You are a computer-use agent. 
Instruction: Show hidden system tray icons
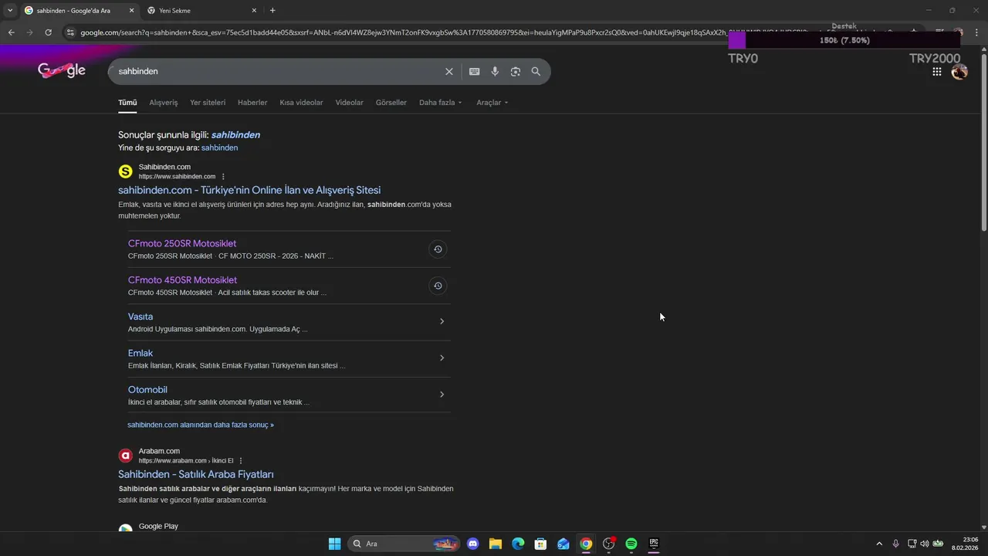pos(879,544)
